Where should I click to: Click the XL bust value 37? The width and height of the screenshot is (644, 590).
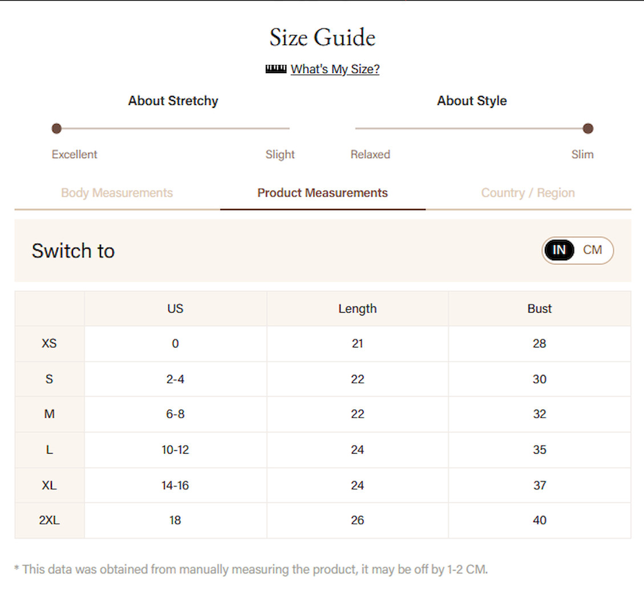pos(539,485)
